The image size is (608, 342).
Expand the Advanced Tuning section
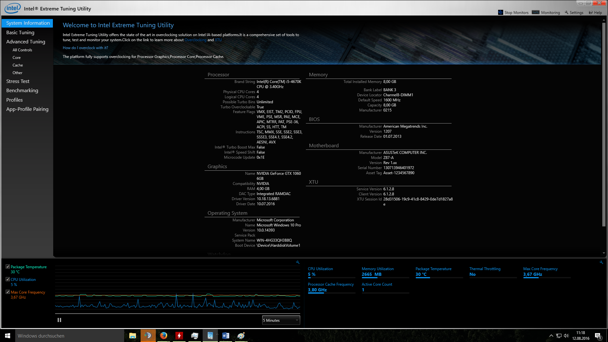click(x=26, y=42)
